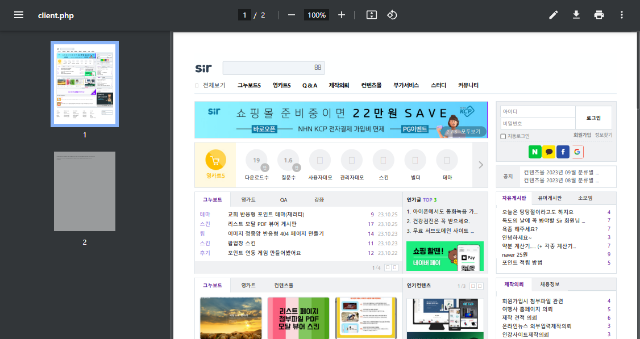
Task: Open the 제작의뢰 menu item
Action: tap(339, 85)
